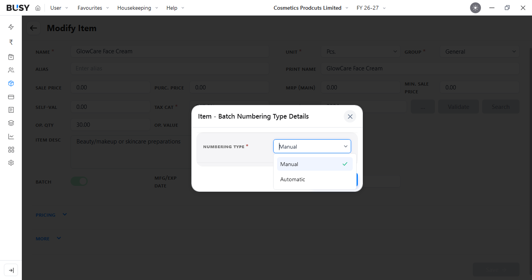Click the home icon in top bar
The height and width of the screenshot is (280, 532).
[x=38, y=8]
